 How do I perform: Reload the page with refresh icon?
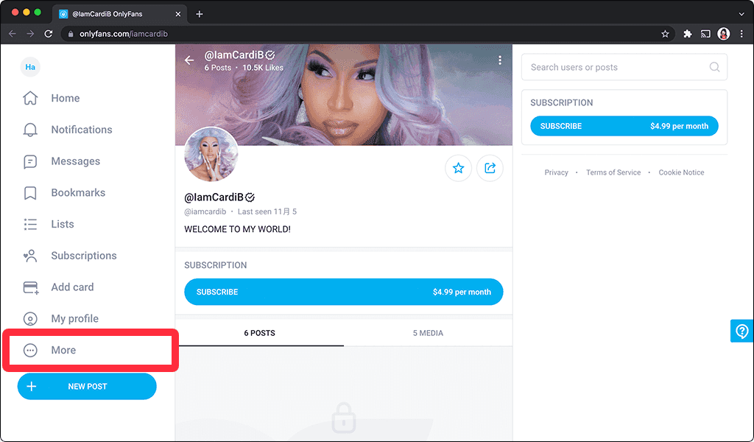[48, 34]
